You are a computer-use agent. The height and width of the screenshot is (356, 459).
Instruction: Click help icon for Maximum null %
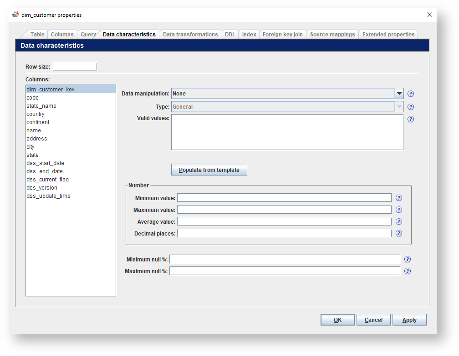tap(407, 271)
